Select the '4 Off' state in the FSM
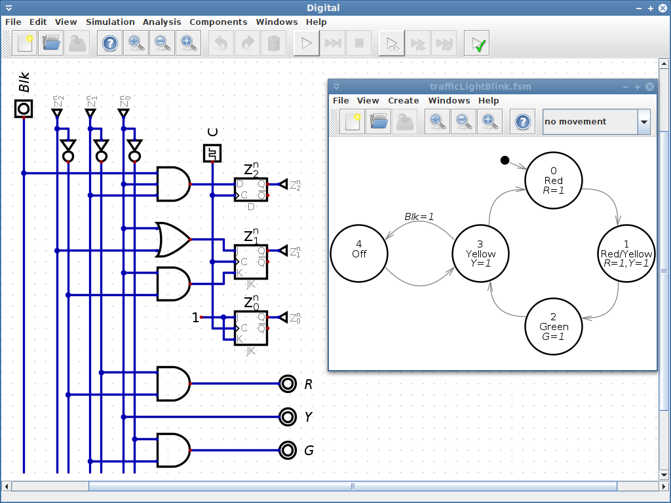The width and height of the screenshot is (671, 503). click(359, 253)
